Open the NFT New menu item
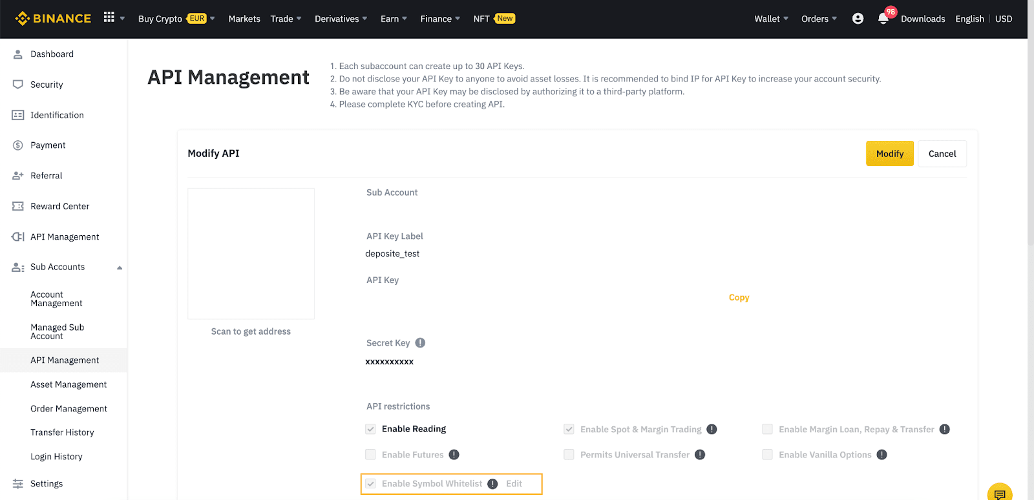 [494, 19]
